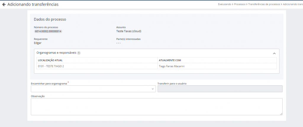The width and height of the screenshot is (303, 127).
Task: Select the last breadcrumb item Adicionando trans
Action: pos(292,4)
